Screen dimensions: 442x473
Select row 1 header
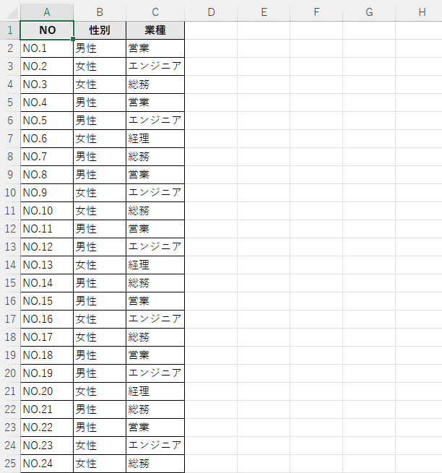[x=10, y=30]
